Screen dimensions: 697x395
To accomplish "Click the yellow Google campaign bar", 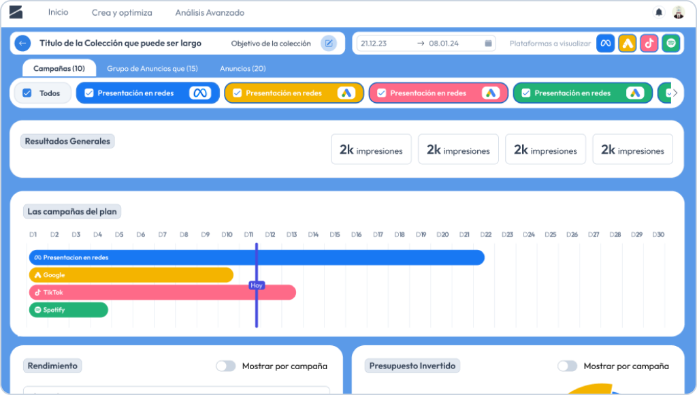I will click(131, 275).
